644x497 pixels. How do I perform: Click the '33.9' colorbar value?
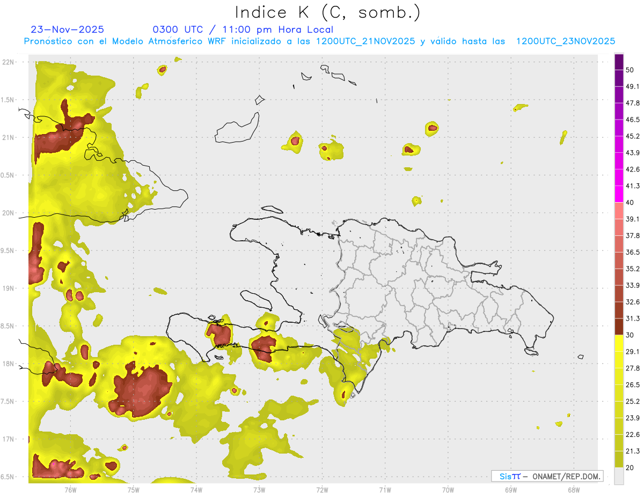click(633, 285)
